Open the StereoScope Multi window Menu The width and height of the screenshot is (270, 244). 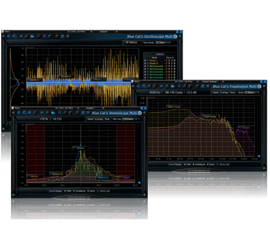pos(17,108)
